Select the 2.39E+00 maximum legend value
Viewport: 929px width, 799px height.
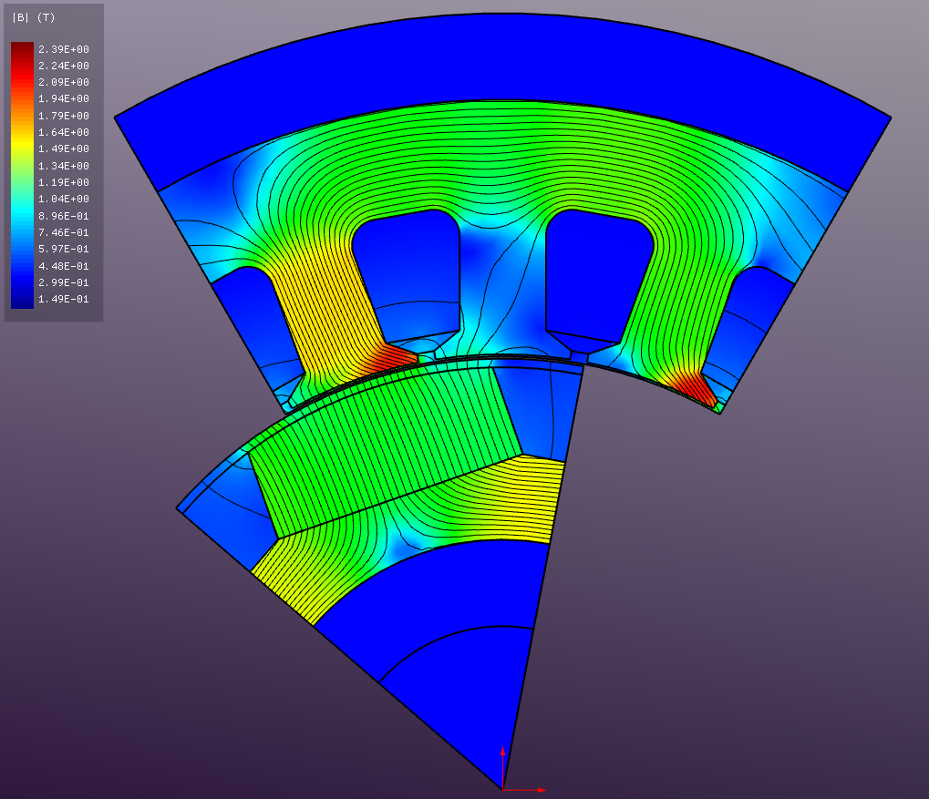[x=63, y=49]
